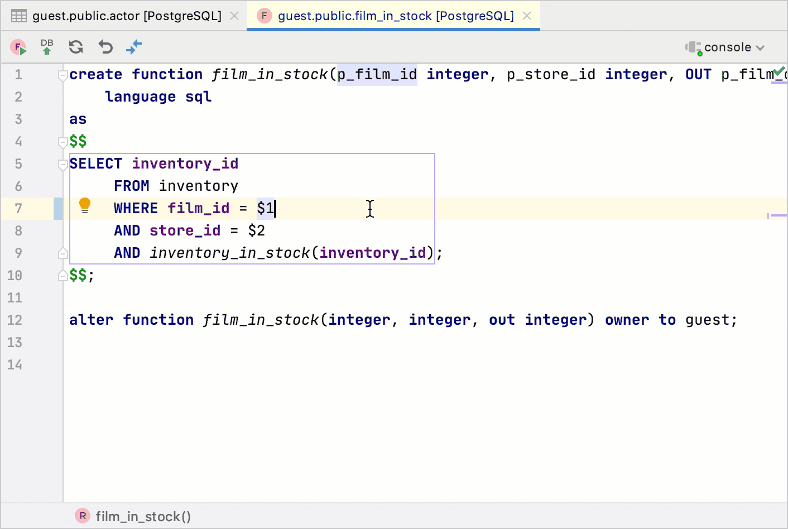Close the guest.public.actor tab
The height and width of the screenshot is (529, 788).
pyautogui.click(x=234, y=16)
